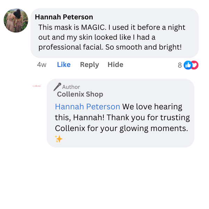Open Hannah Peterson's profile picture
209x209 pixels.
coord(16,21)
